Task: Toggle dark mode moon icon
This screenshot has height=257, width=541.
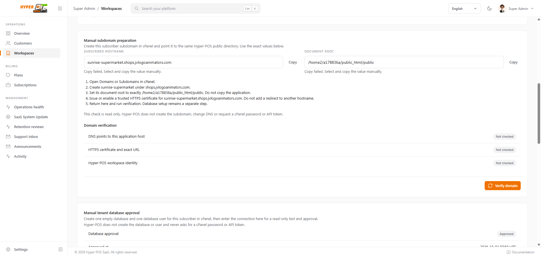Action: 489,8
